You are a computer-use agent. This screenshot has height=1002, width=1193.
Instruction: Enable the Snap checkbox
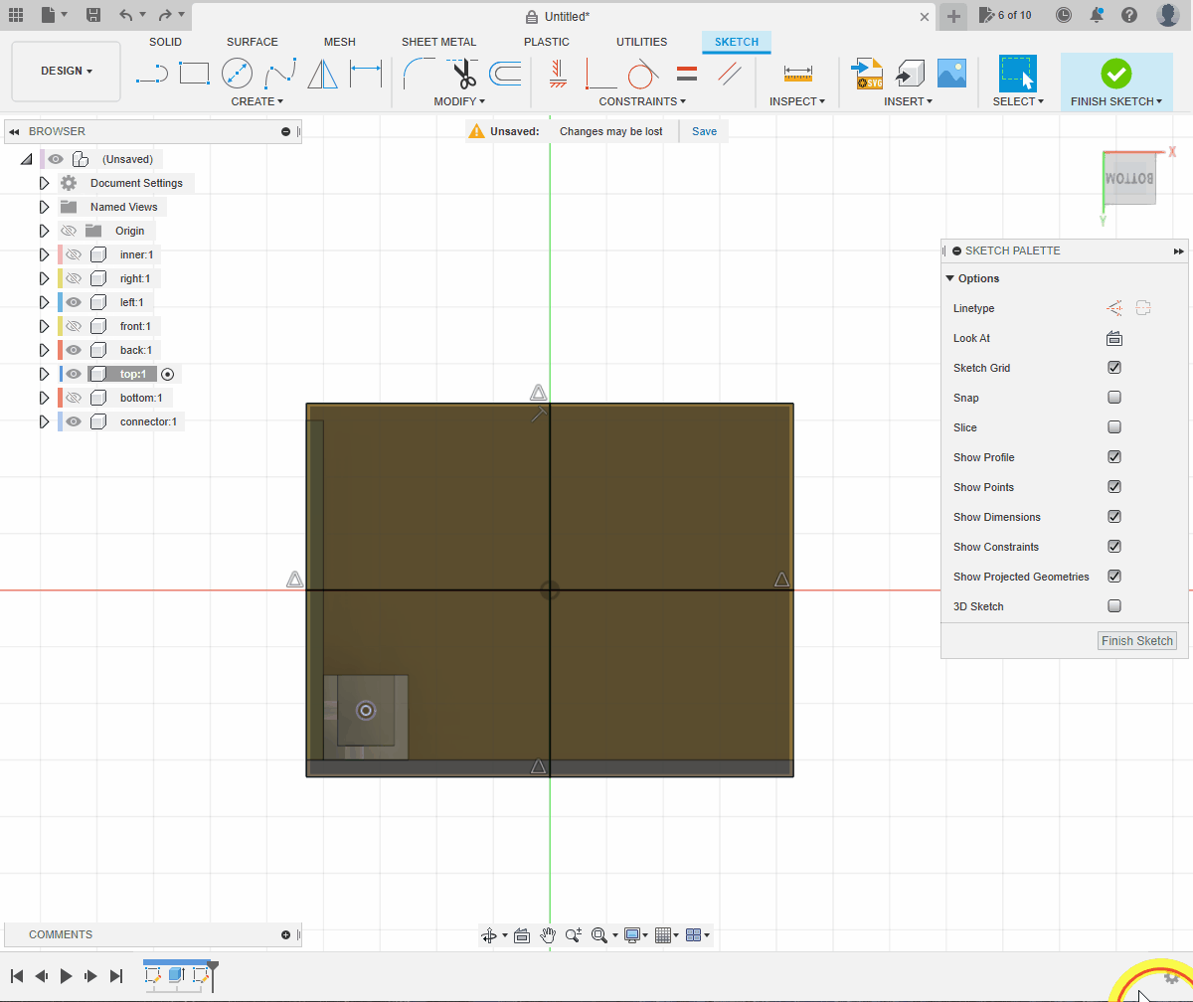coord(1114,398)
